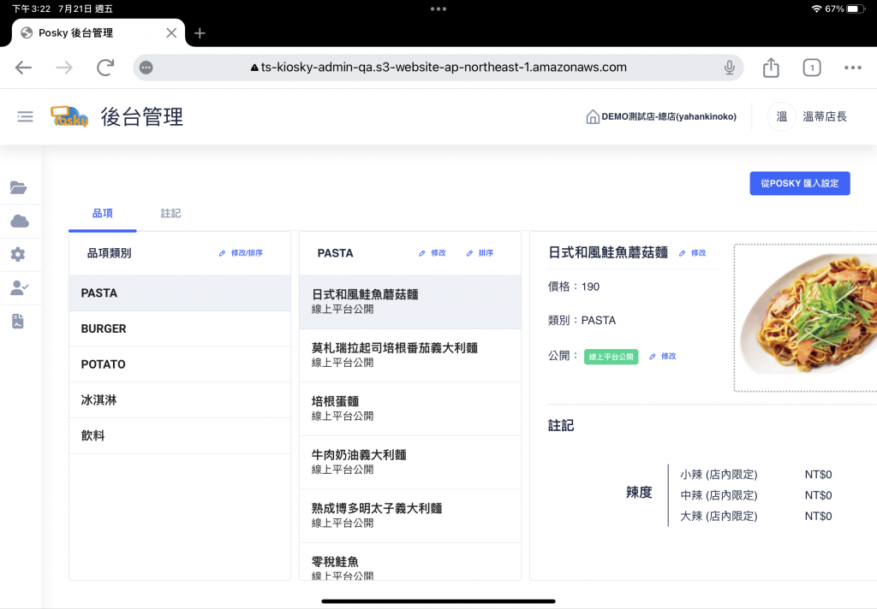Tap the Wi-Fi icon in the status bar
Image resolution: width=877 pixels, height=609 pixels.
(816, 9)
